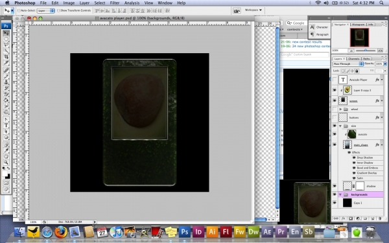The image size is (389, 243).
Task: Hide the Capa 1 layer
Action: (335, 203)
